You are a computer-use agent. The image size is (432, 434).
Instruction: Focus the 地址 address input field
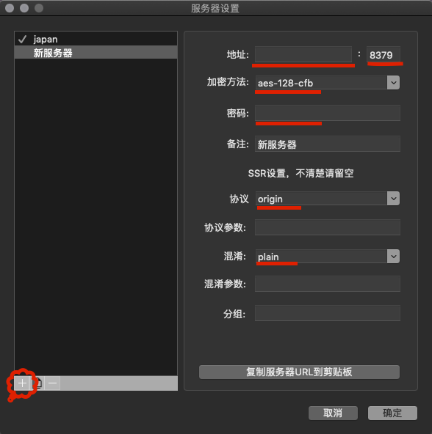[303, 54]
